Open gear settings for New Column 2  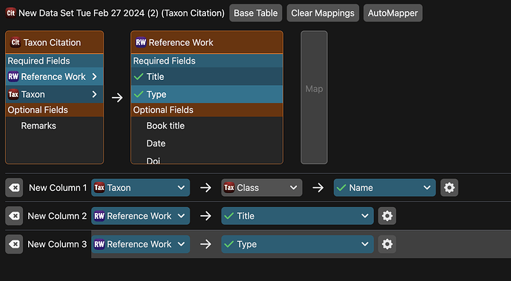pos(387,216)
